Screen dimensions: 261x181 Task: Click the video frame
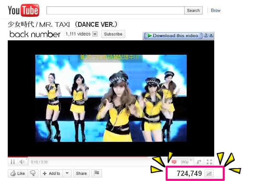[111, 98]
